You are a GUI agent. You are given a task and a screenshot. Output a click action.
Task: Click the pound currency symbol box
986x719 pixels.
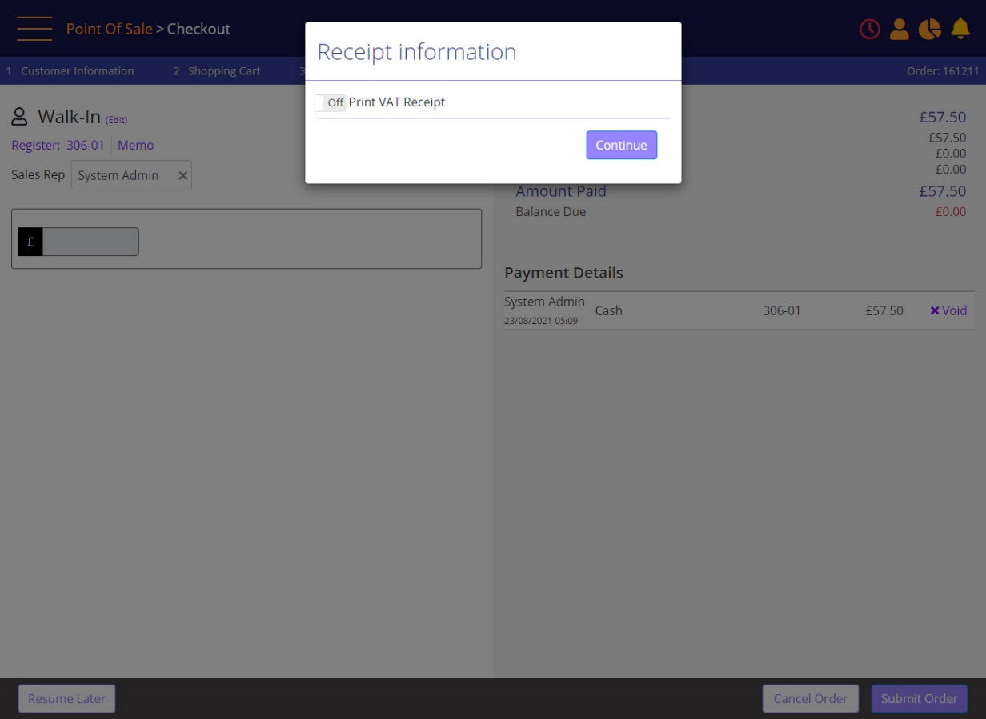click(30, 242)
